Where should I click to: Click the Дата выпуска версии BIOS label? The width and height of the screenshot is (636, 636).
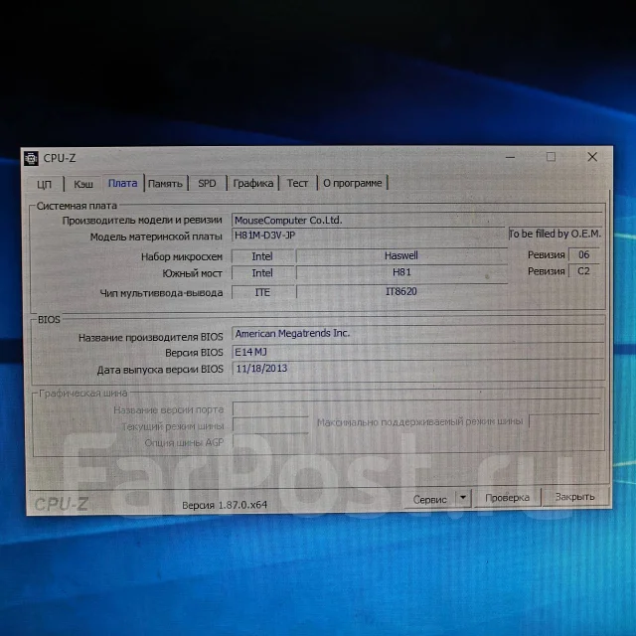(160, 370)
